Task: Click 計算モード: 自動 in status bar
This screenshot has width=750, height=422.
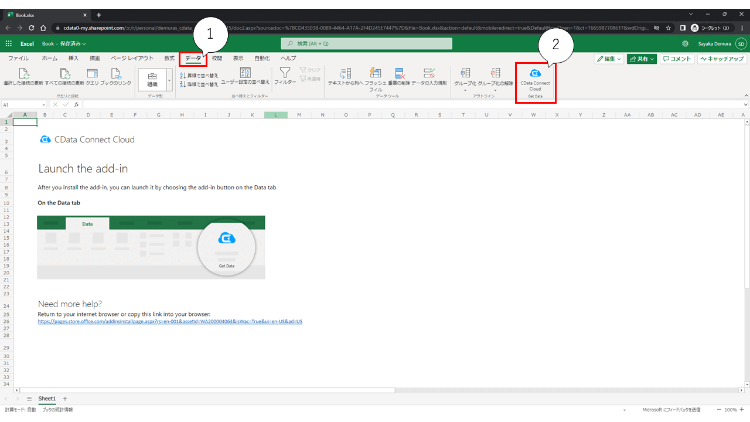Action: (x=20, y=410)
